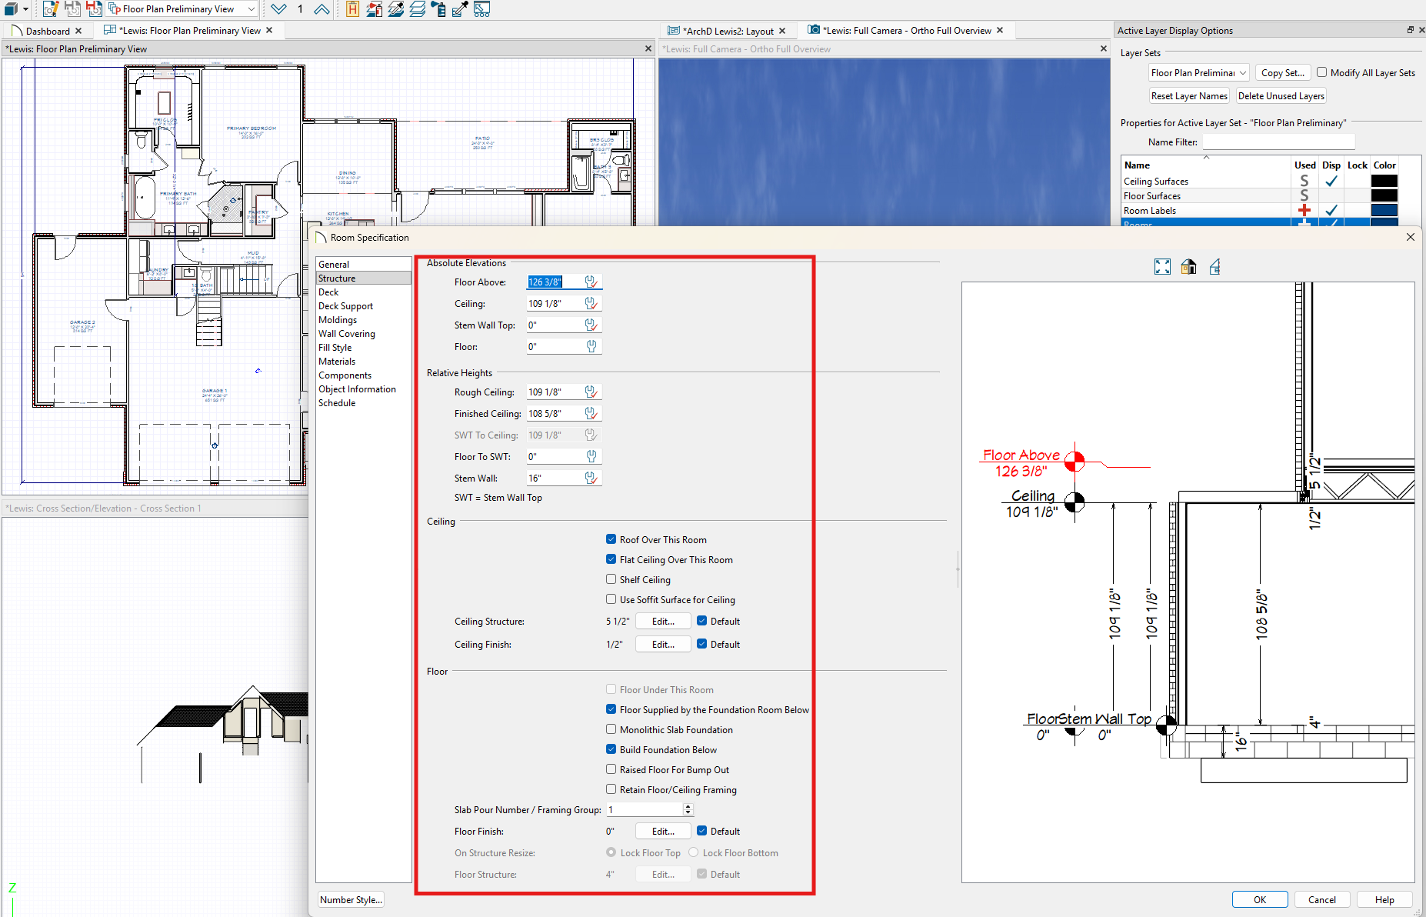Enable the Shelf Ceiling checkbox
Image resolution: width=1426 pixels, height=917 pixels.
coord(611,579)
